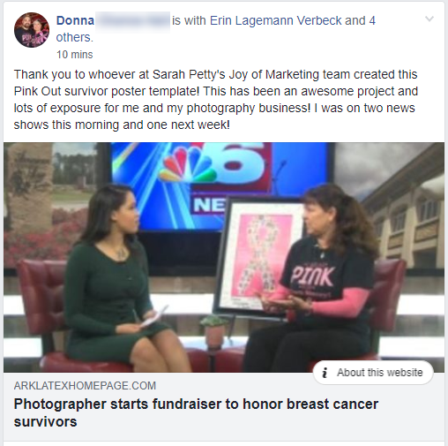This screenshot has width=448, height=446.
Task: Show the '4 others' tagged people
Action: (216, 29)
